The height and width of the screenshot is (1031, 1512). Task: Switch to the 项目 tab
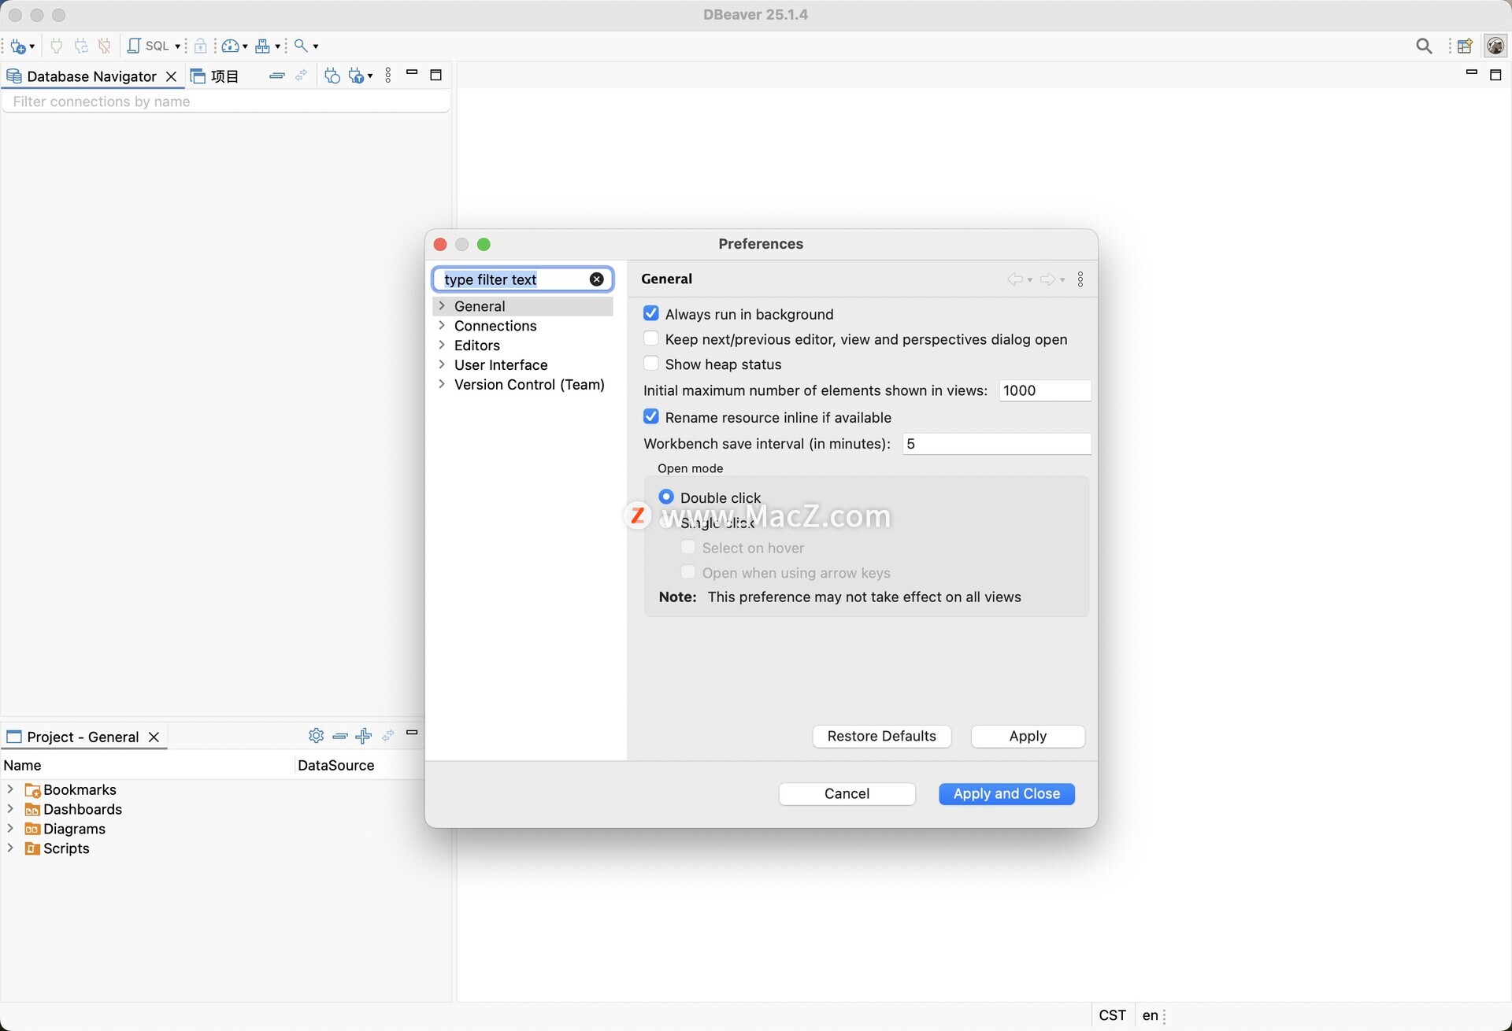(215, 76)
